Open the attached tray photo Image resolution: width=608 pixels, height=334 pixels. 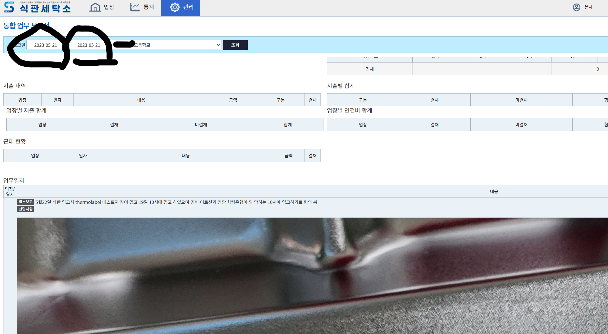(x=312, y=276)
